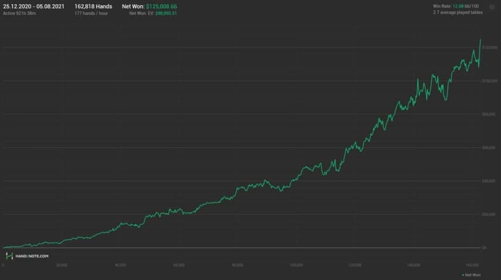Viewport: 501px width, 280px height.
Task: Click the green dot in the legend
Action: (x=463, y=275)
